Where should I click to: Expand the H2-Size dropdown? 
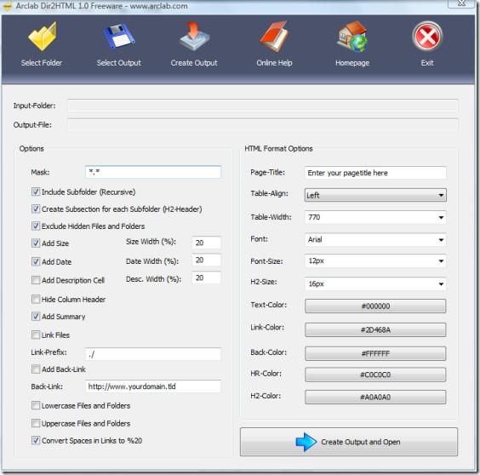[x=375, y=284]
